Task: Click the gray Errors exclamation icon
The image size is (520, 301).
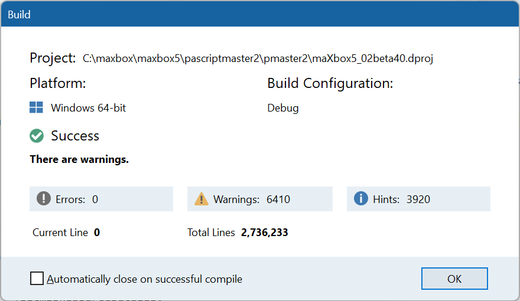Action: (44, 199)
